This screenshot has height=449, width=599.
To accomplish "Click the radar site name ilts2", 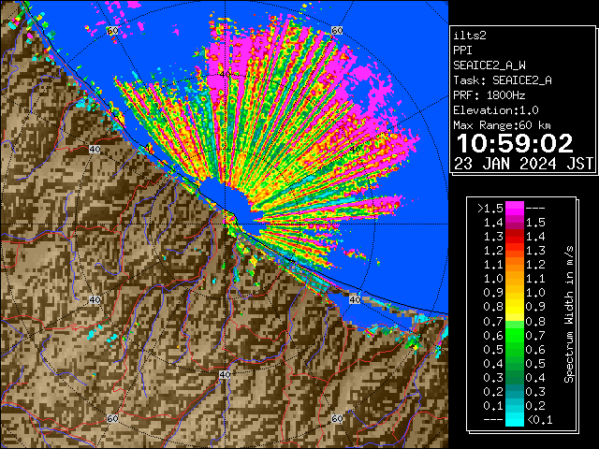I will 470,36.
